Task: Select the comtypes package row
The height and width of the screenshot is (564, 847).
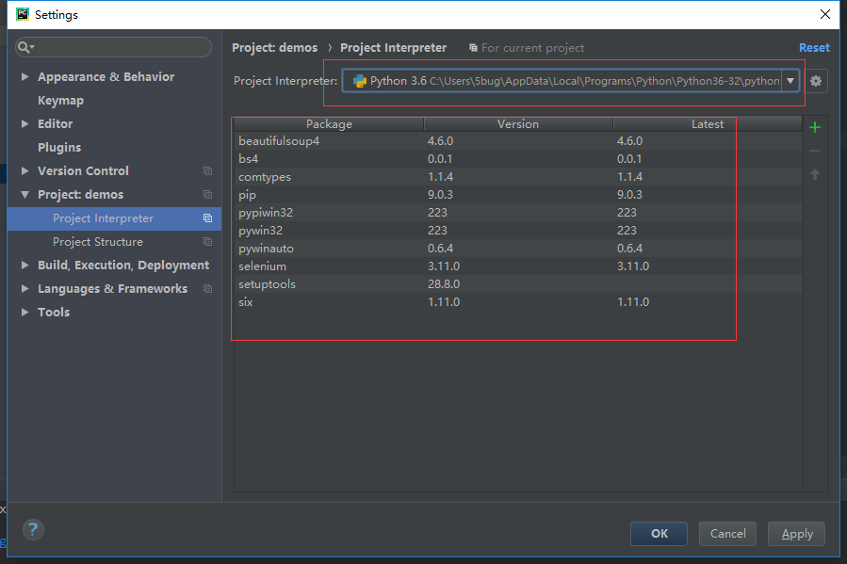Action: tap(518, 176)
